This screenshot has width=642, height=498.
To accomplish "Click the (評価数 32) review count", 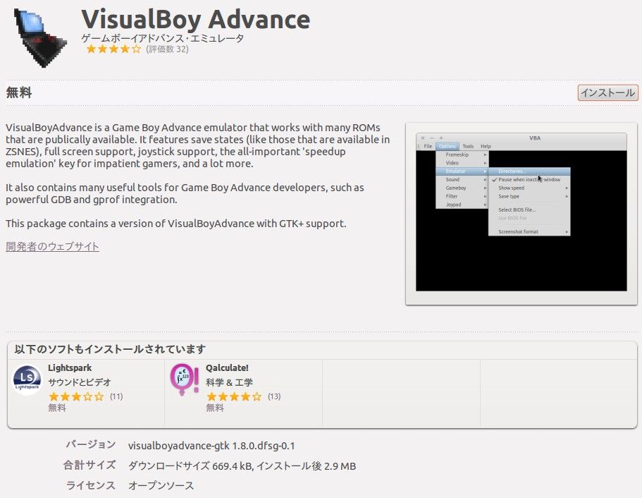I will click(167, 49).
